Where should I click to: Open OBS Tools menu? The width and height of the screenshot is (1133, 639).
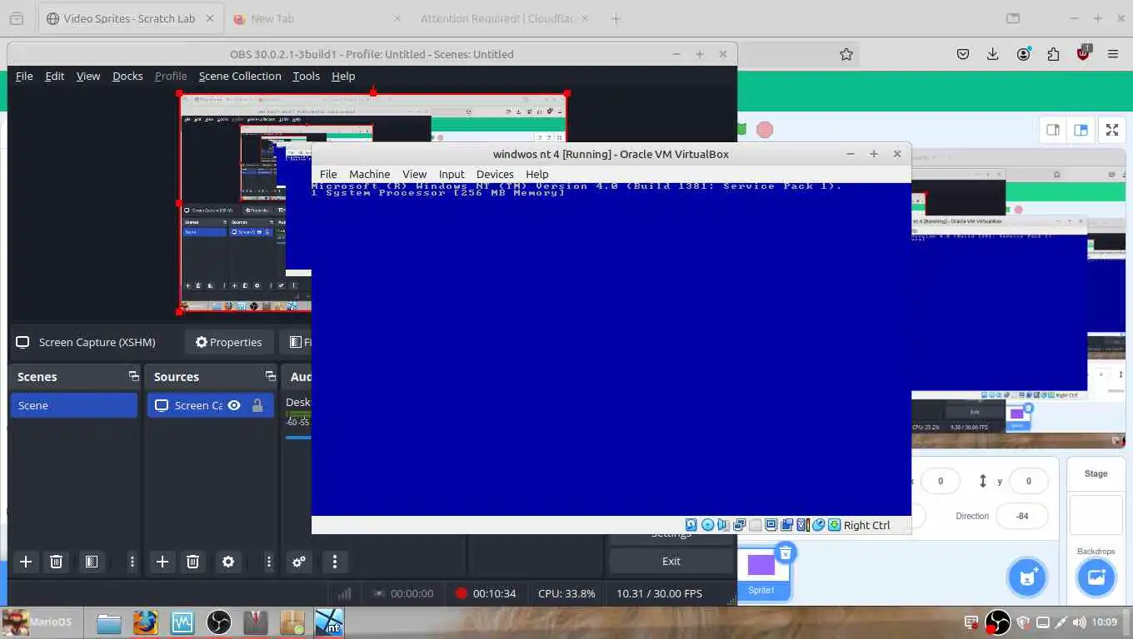[306, 76]
